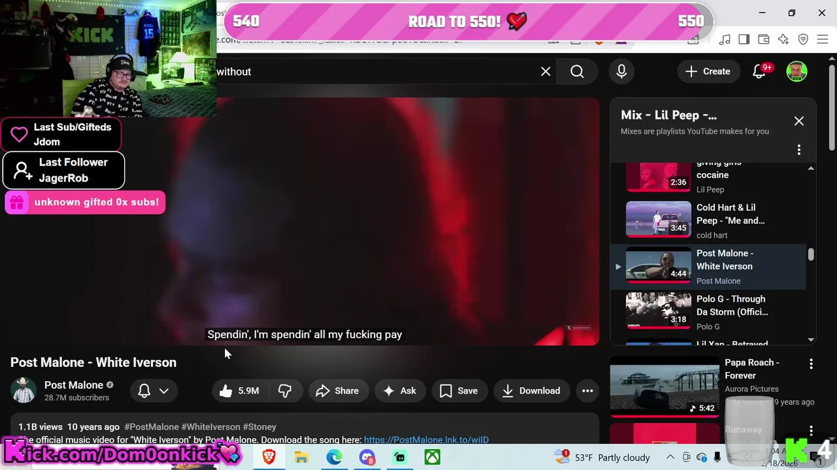Open the account avatar menu
Screen dimensions: 837x470
pos(796,71)
